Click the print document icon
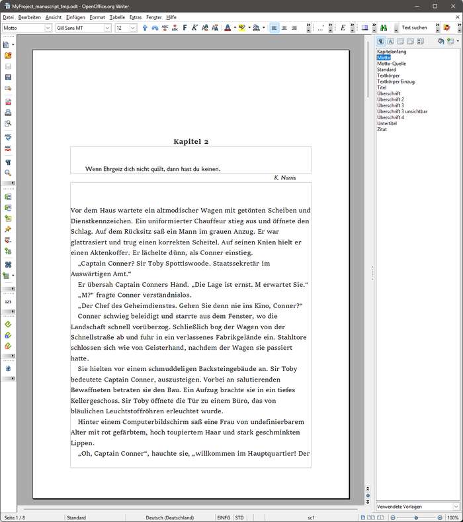Viewport: 463px width, 522px height. (x=8, y=113)
